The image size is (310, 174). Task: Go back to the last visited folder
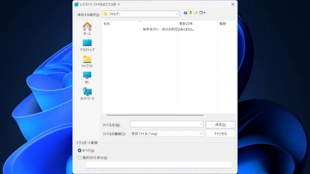[x=185, y=13]
